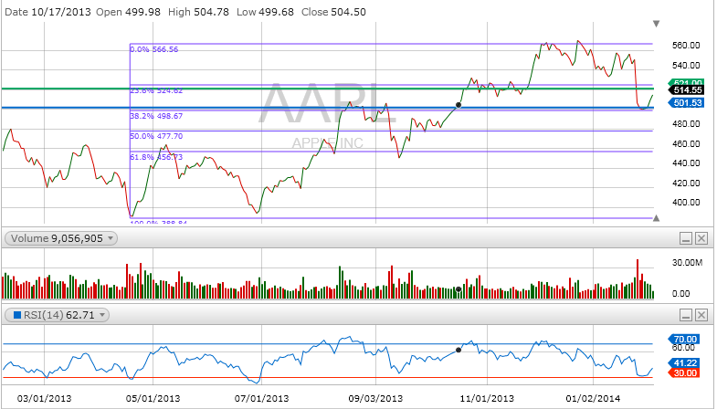Click the black marker dot on price line
The width and height of the screenshot is (717, 409).
point(459,105)
